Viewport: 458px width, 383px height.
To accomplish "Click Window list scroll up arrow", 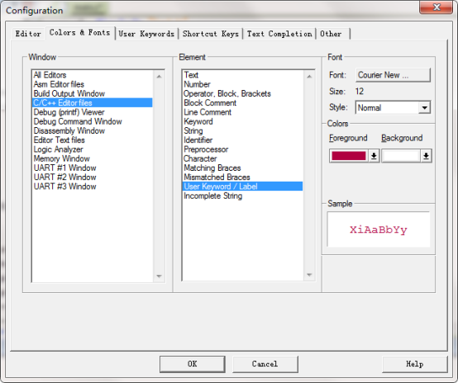I will [x=159, y=77].
